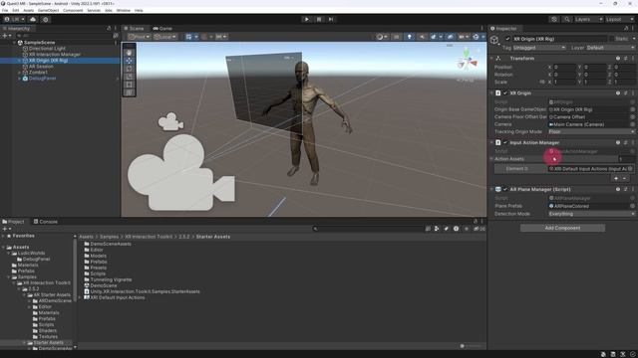Select AR Session in Hierarchy
638x358 pixels.
[x=41, y=67]
